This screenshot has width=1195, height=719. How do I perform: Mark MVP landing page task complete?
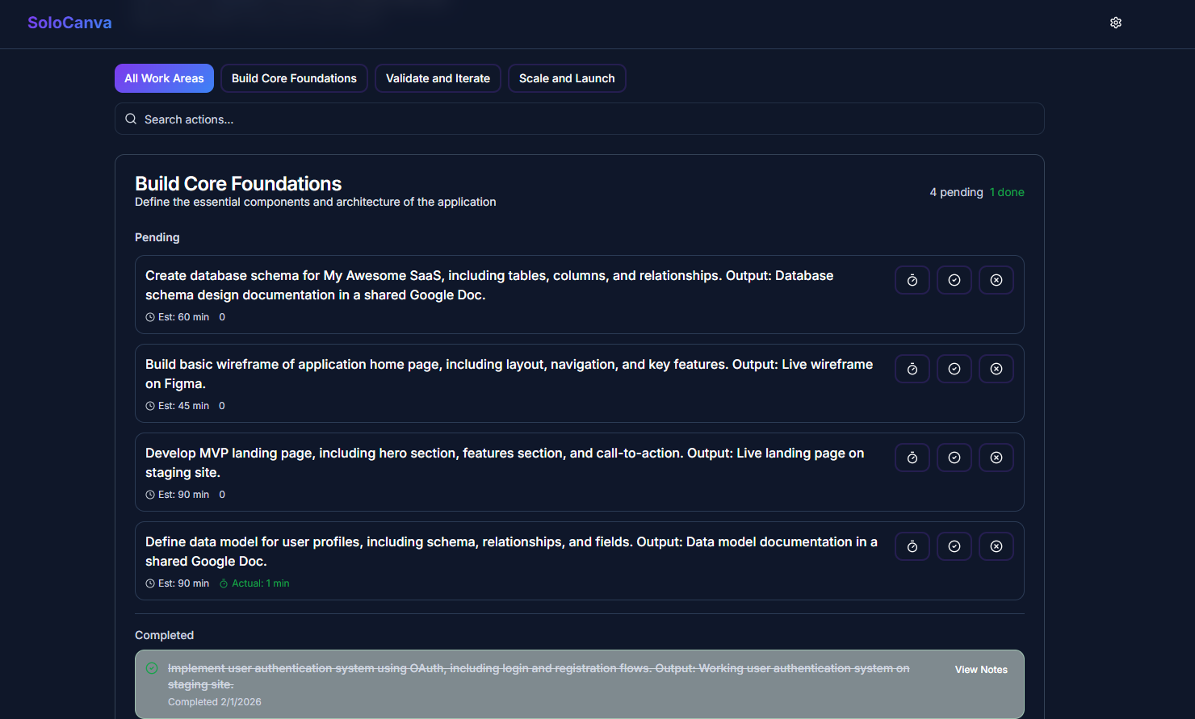click(954, 458)
